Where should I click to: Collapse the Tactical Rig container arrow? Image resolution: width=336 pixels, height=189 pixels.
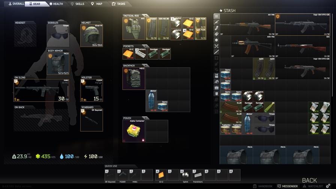tap(145, 16)
